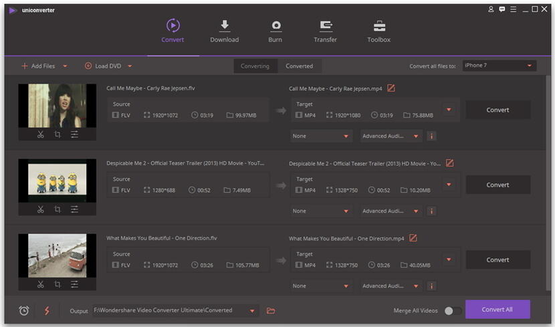Viewport: 555px width, 327px height.
Task: Open the schedule alarm clock icon
Action: (24, 311)
